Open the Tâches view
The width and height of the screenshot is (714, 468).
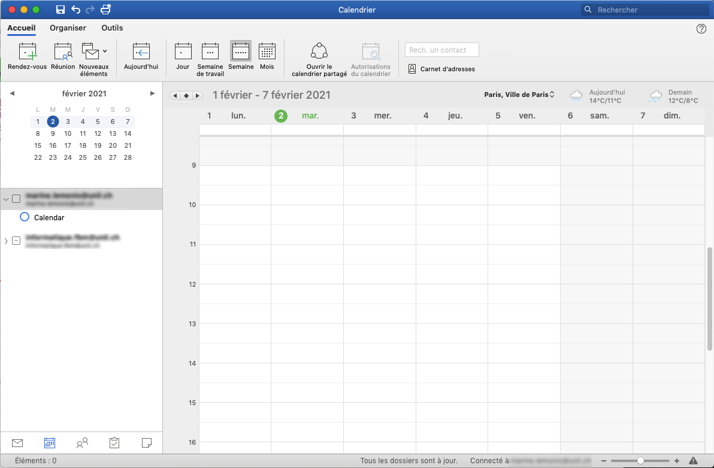coord(114,443)
